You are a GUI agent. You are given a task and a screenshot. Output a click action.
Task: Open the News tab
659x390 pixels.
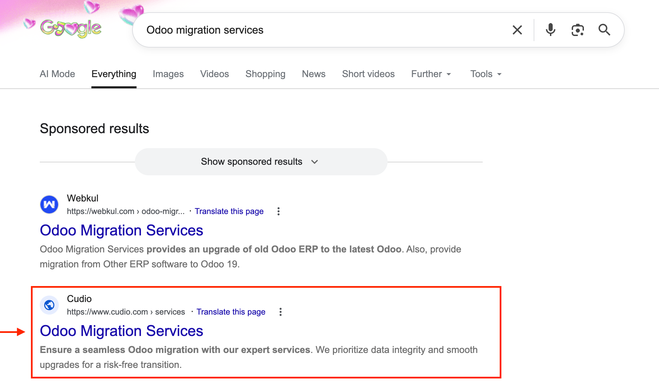pyautogui.click(x=314, y=74)
